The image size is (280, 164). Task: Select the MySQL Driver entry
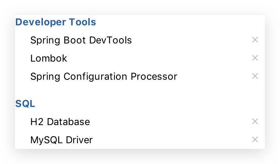click(x=62, y=140)
